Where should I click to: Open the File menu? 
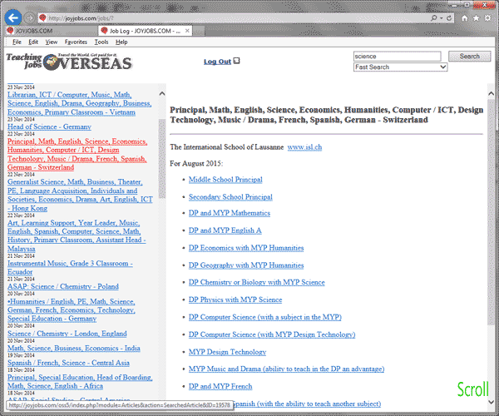[x=17, y=42]
